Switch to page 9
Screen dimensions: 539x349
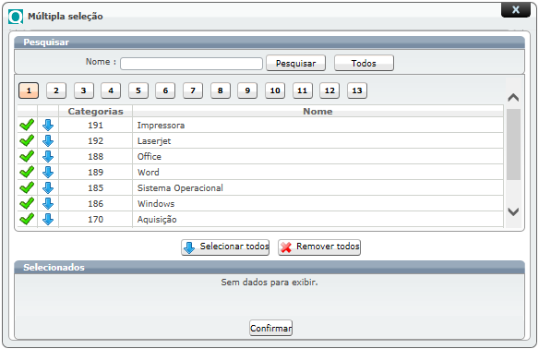[247, 90]
